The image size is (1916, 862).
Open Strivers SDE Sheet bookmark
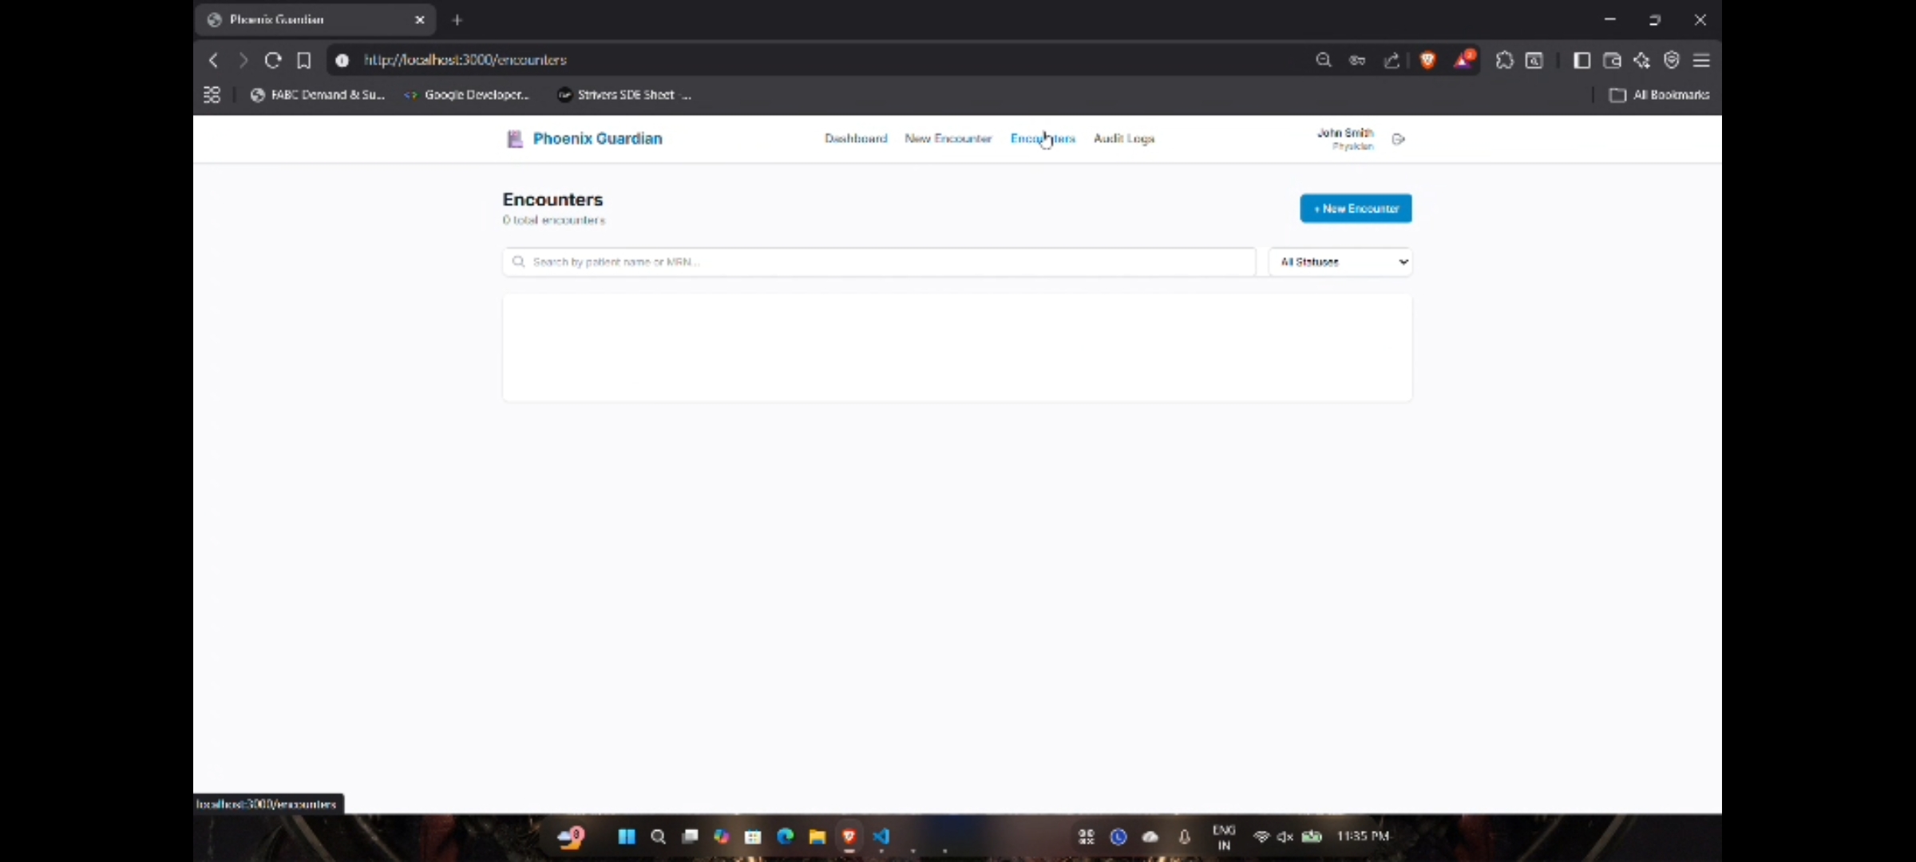click(x=625, y=94)
